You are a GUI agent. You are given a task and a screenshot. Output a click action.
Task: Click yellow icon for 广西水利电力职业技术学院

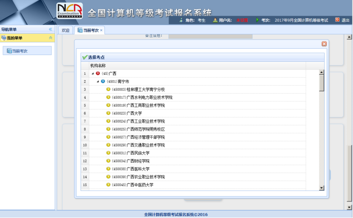[x=108, y=97]
